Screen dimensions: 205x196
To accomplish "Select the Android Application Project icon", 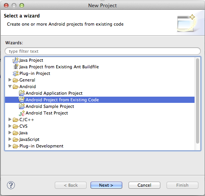I will coord(22,93).
